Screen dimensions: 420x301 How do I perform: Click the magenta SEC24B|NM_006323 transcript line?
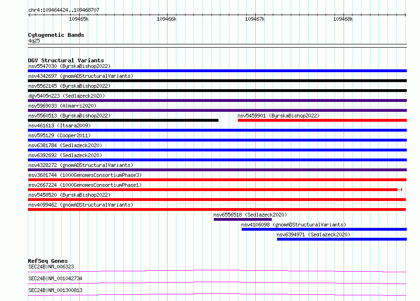tap(217, 271)
